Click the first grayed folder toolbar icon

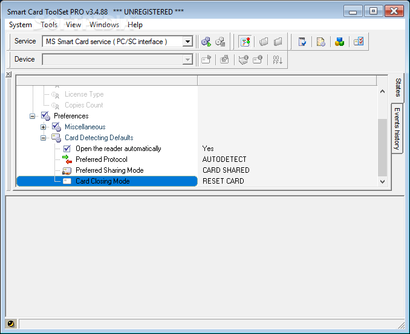click(x=264, y=42)
